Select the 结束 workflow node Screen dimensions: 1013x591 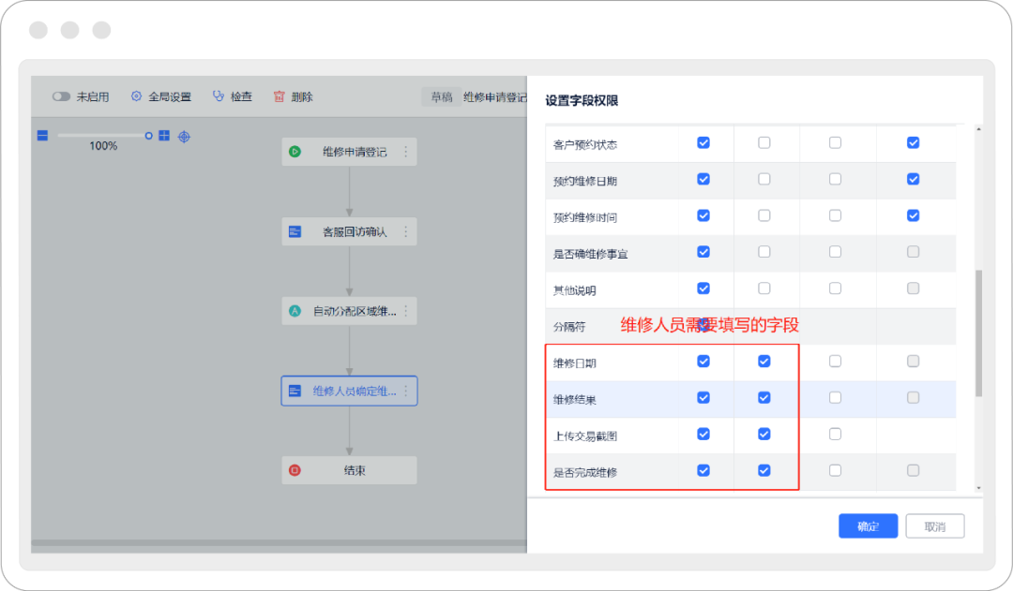[x=349, y=470]
